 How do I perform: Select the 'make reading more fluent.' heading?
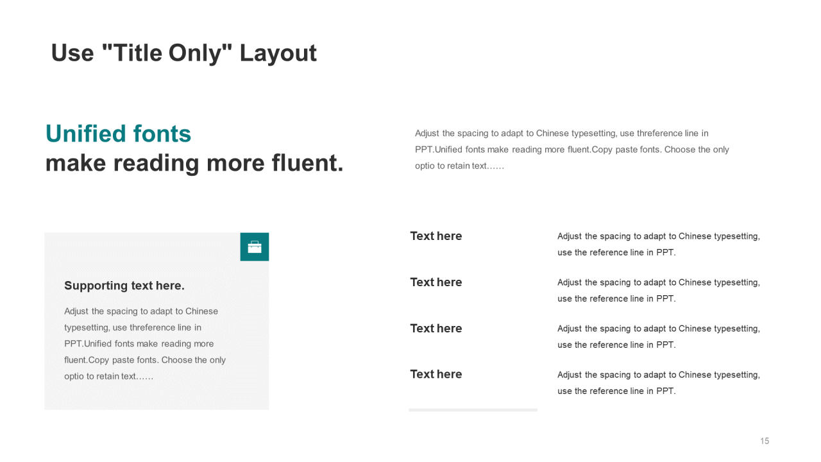point(194,163)
